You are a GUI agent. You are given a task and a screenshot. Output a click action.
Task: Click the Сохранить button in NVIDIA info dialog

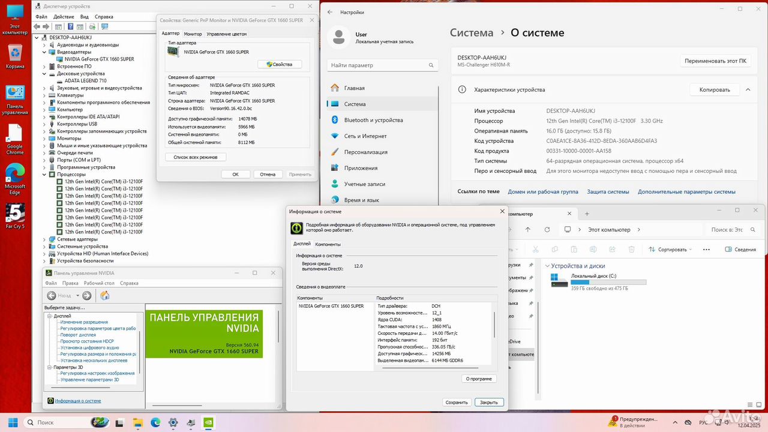click(x=457, y=403)
